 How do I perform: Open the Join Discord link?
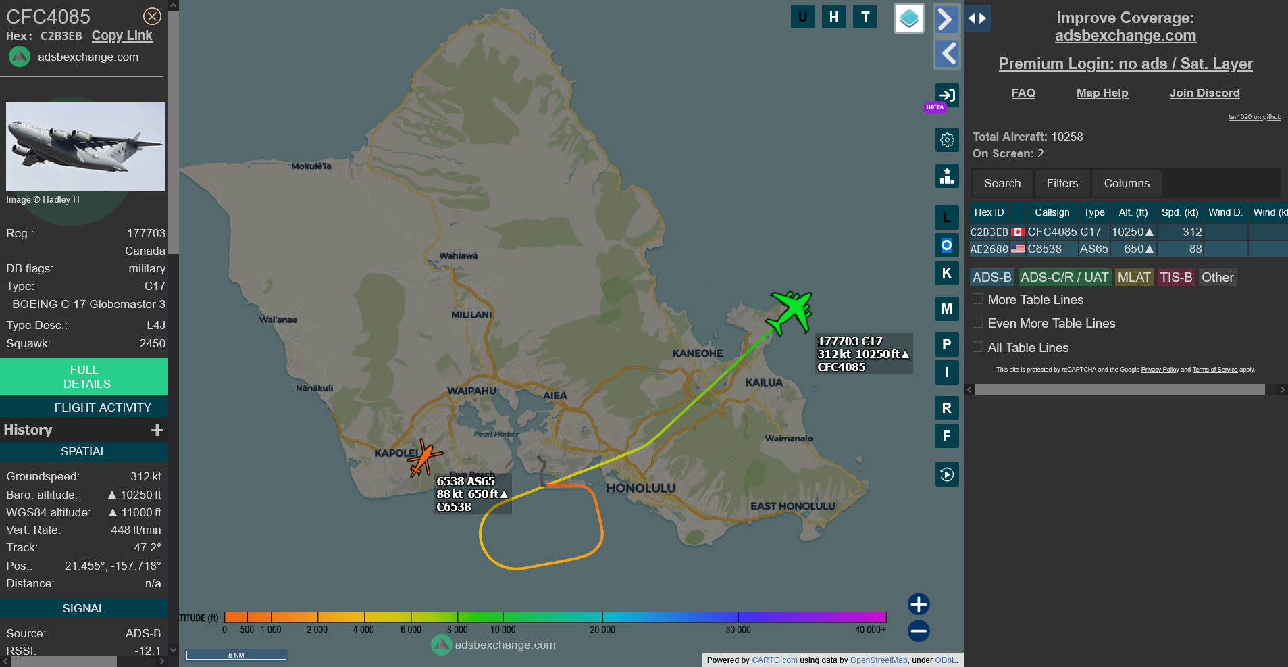(x=1205, y=93)
